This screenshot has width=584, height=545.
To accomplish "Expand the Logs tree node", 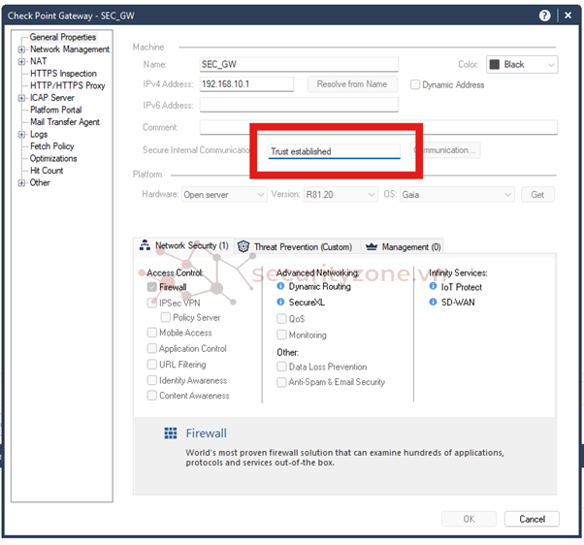I will 22,135.
